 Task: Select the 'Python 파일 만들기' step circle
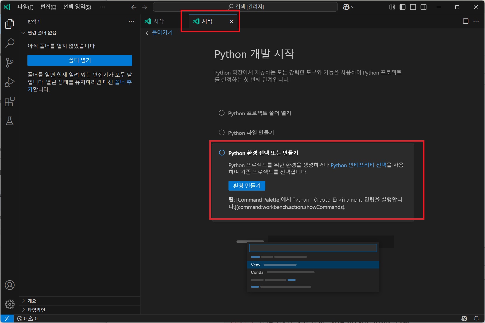coord(222,133)
